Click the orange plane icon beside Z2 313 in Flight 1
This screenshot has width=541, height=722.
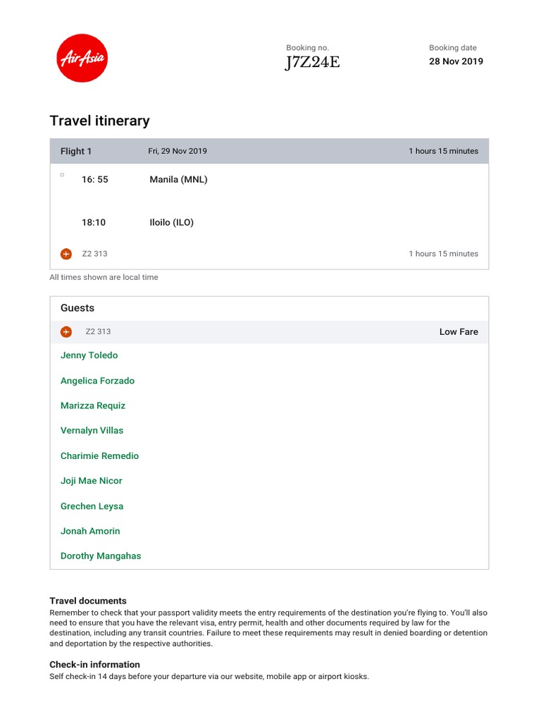coord(66,254)
